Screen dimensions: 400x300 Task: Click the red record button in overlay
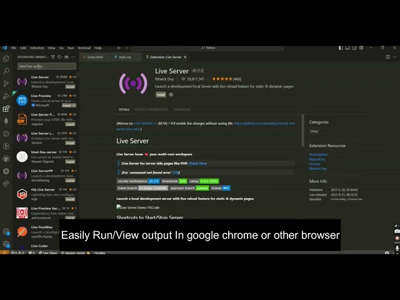[x=397, y=238]
